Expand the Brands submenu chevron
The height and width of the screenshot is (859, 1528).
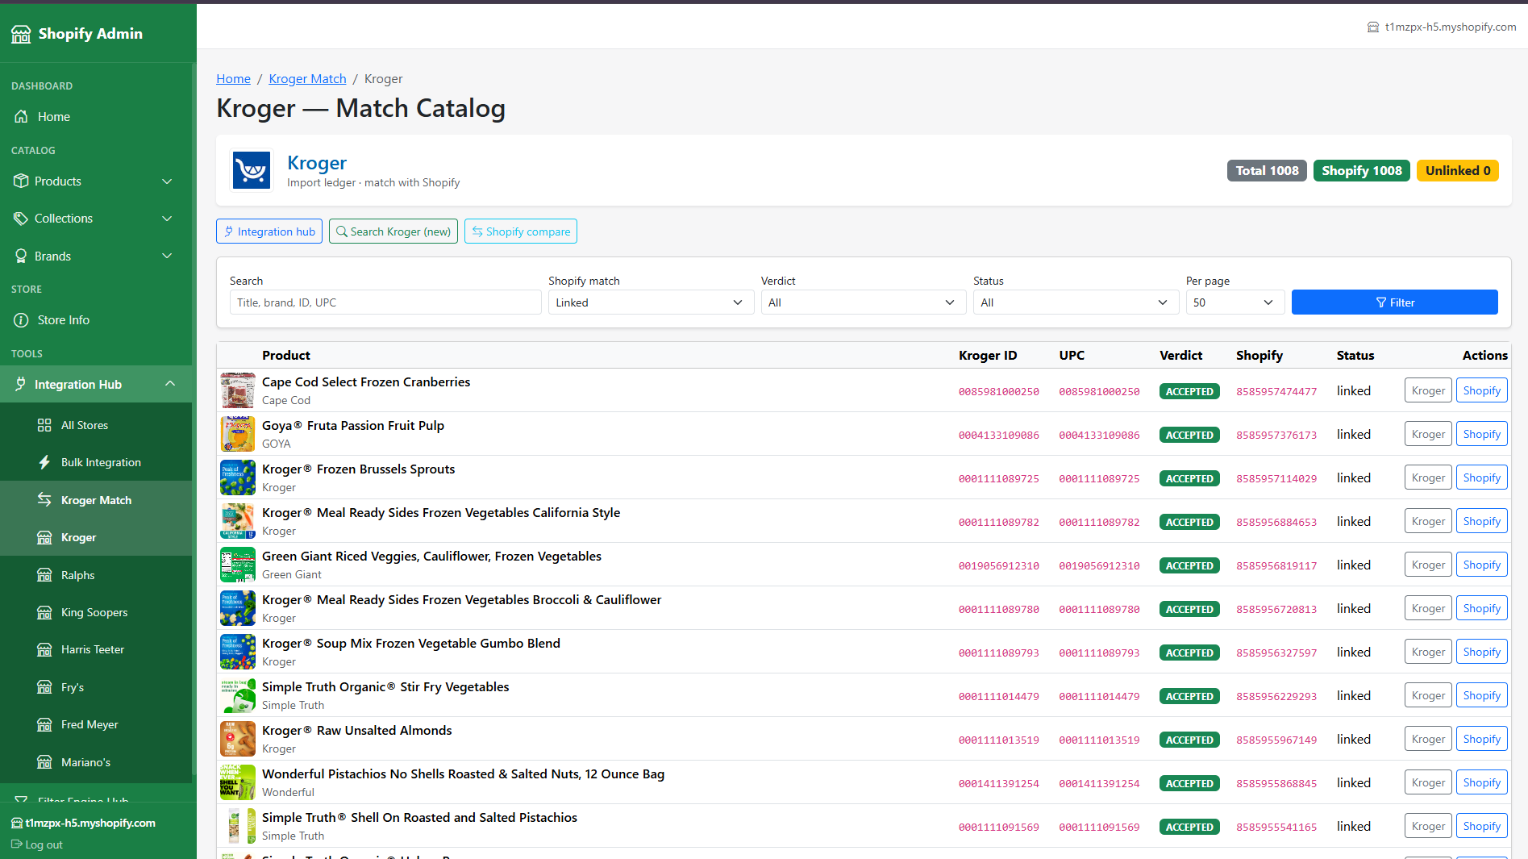[167, 256]
